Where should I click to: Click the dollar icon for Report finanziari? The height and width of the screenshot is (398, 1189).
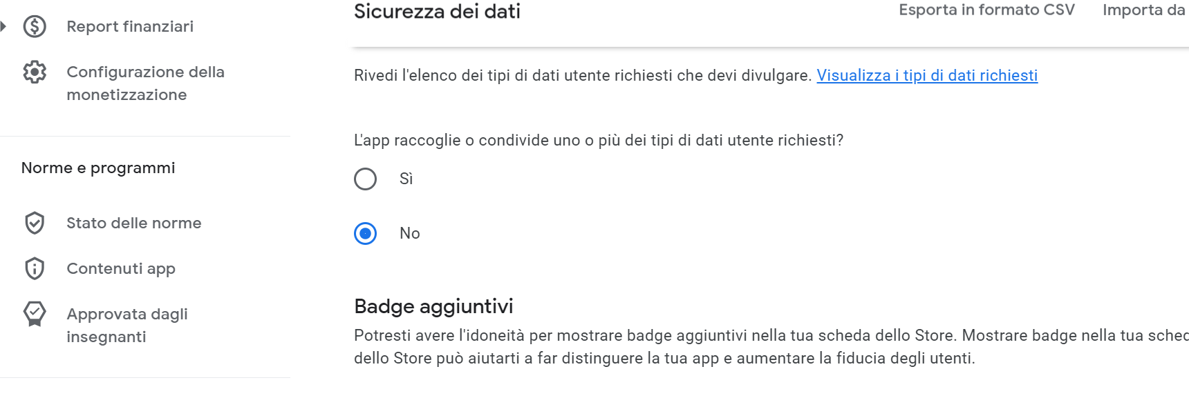pyautogui.click(x=35, y=26)
